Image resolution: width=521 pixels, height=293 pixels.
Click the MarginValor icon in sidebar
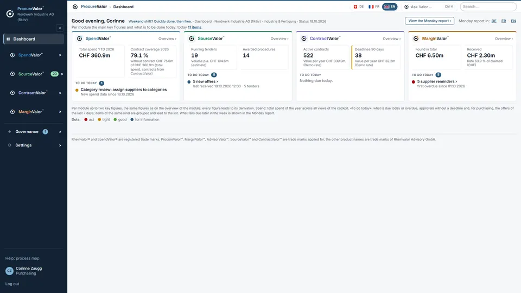(x=12, y=112)
